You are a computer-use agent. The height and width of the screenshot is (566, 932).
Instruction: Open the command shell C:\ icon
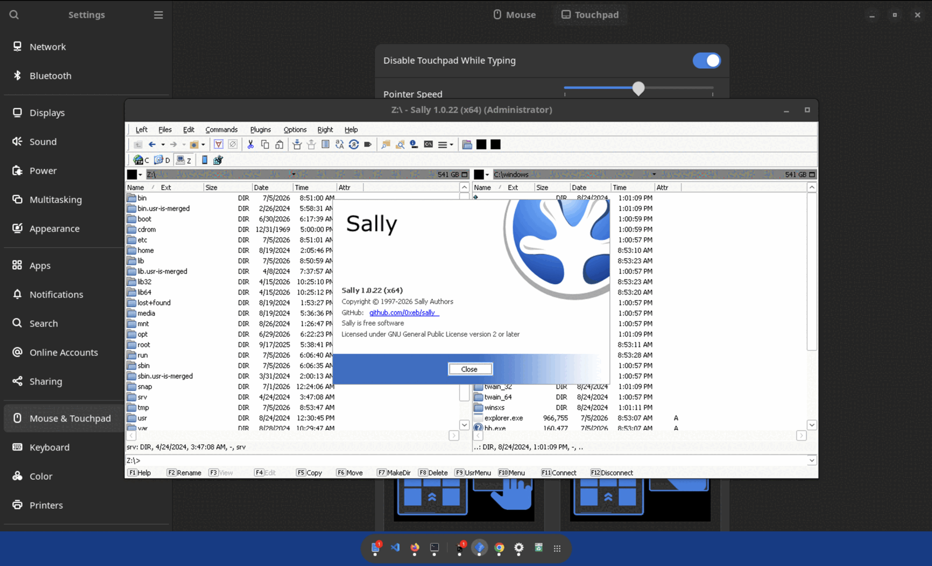(428, 145)
